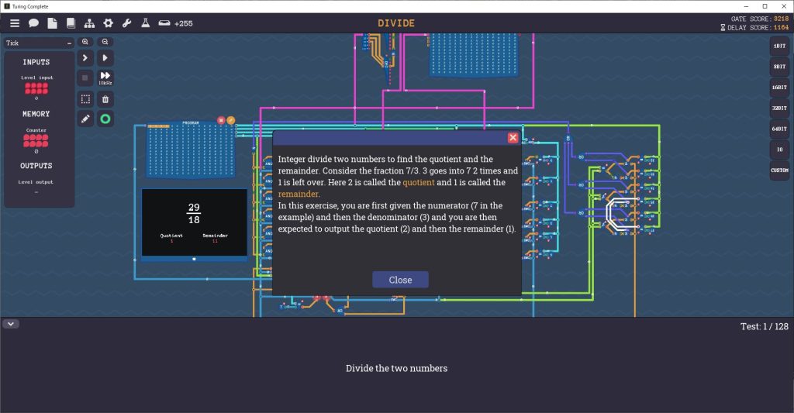Click the wrench tools icon
The image size is (794, 413).
127,23
